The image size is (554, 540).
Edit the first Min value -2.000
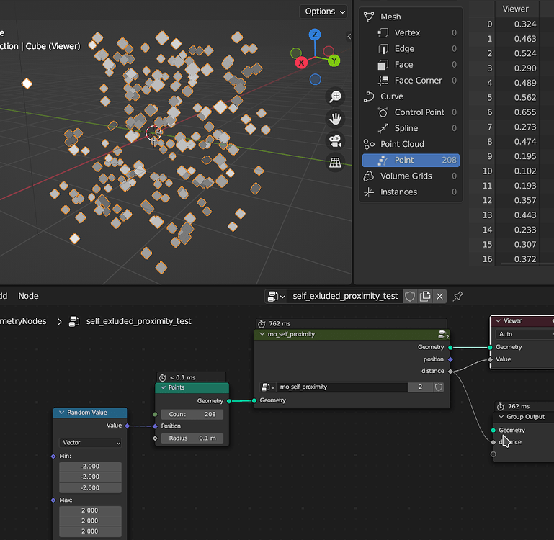pyautogui.click(x=90, y=467)
